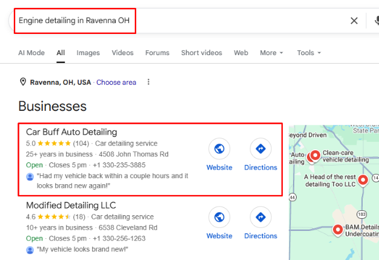Click the Clean-care vehicle detailing map label
The image size is (379, 260).
[x=346, y=156]
